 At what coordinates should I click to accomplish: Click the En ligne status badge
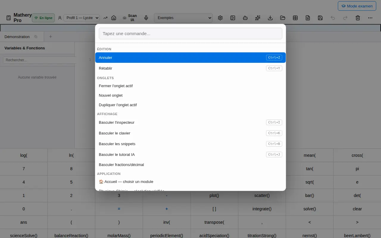(x=43, y=18)
